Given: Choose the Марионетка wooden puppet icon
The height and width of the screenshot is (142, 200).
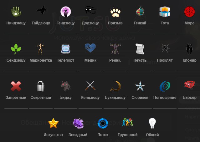Looking at the screenshot, I should [x=41, y=49].
